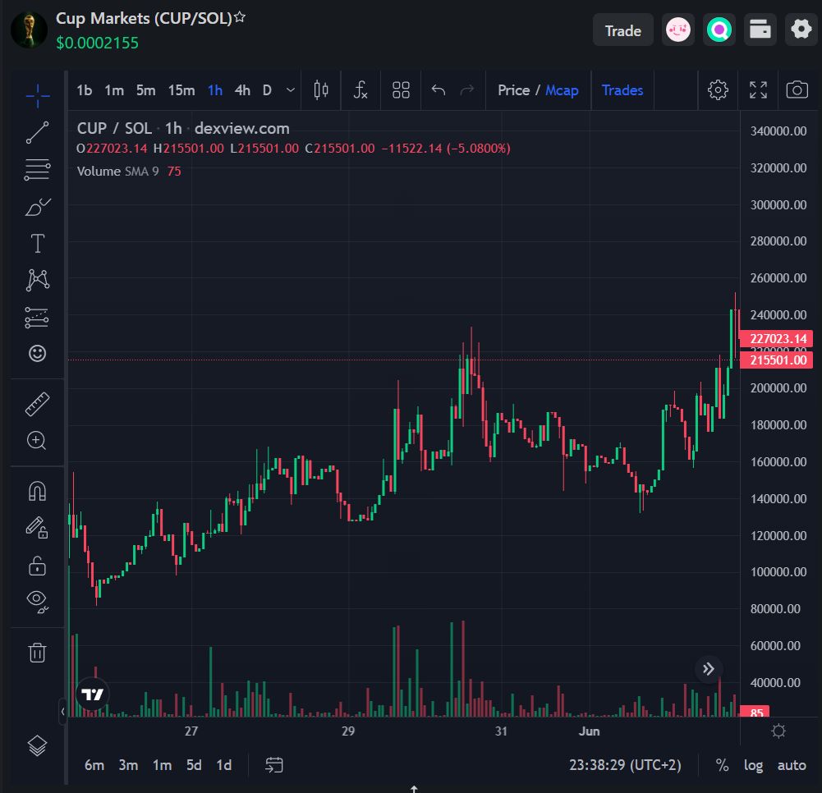
Task: Activate the zoom in tool
Action: (x=38, y=441)
